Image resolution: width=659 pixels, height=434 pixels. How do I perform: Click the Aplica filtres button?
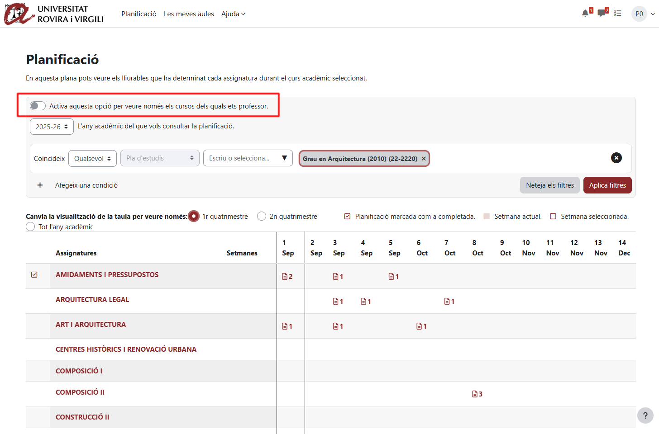(607, 185)
